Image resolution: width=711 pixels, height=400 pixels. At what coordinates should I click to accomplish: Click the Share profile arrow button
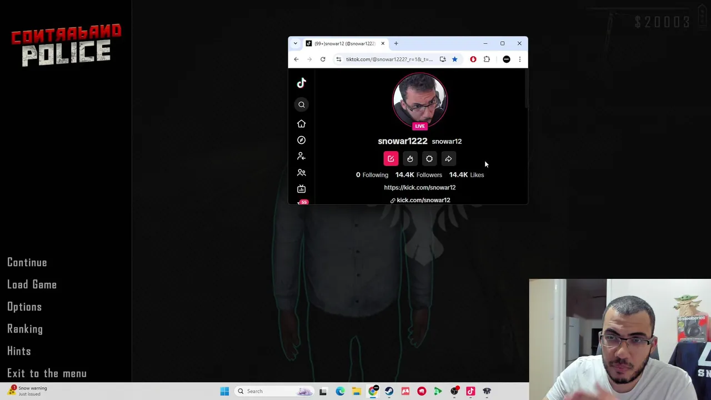pos(448,159)
